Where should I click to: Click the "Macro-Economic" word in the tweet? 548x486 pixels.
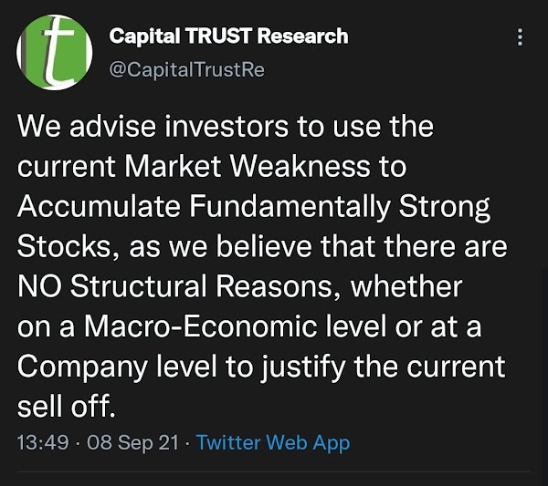pos(201,327)
